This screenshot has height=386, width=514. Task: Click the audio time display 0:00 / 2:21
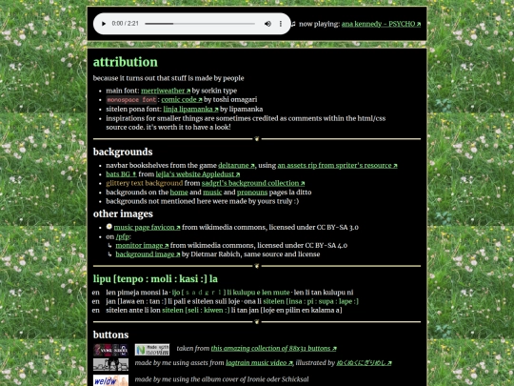[126, 24]
